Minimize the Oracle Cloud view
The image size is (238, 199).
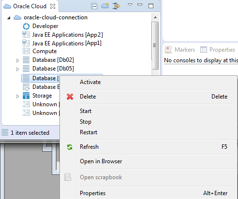(140, 4)
